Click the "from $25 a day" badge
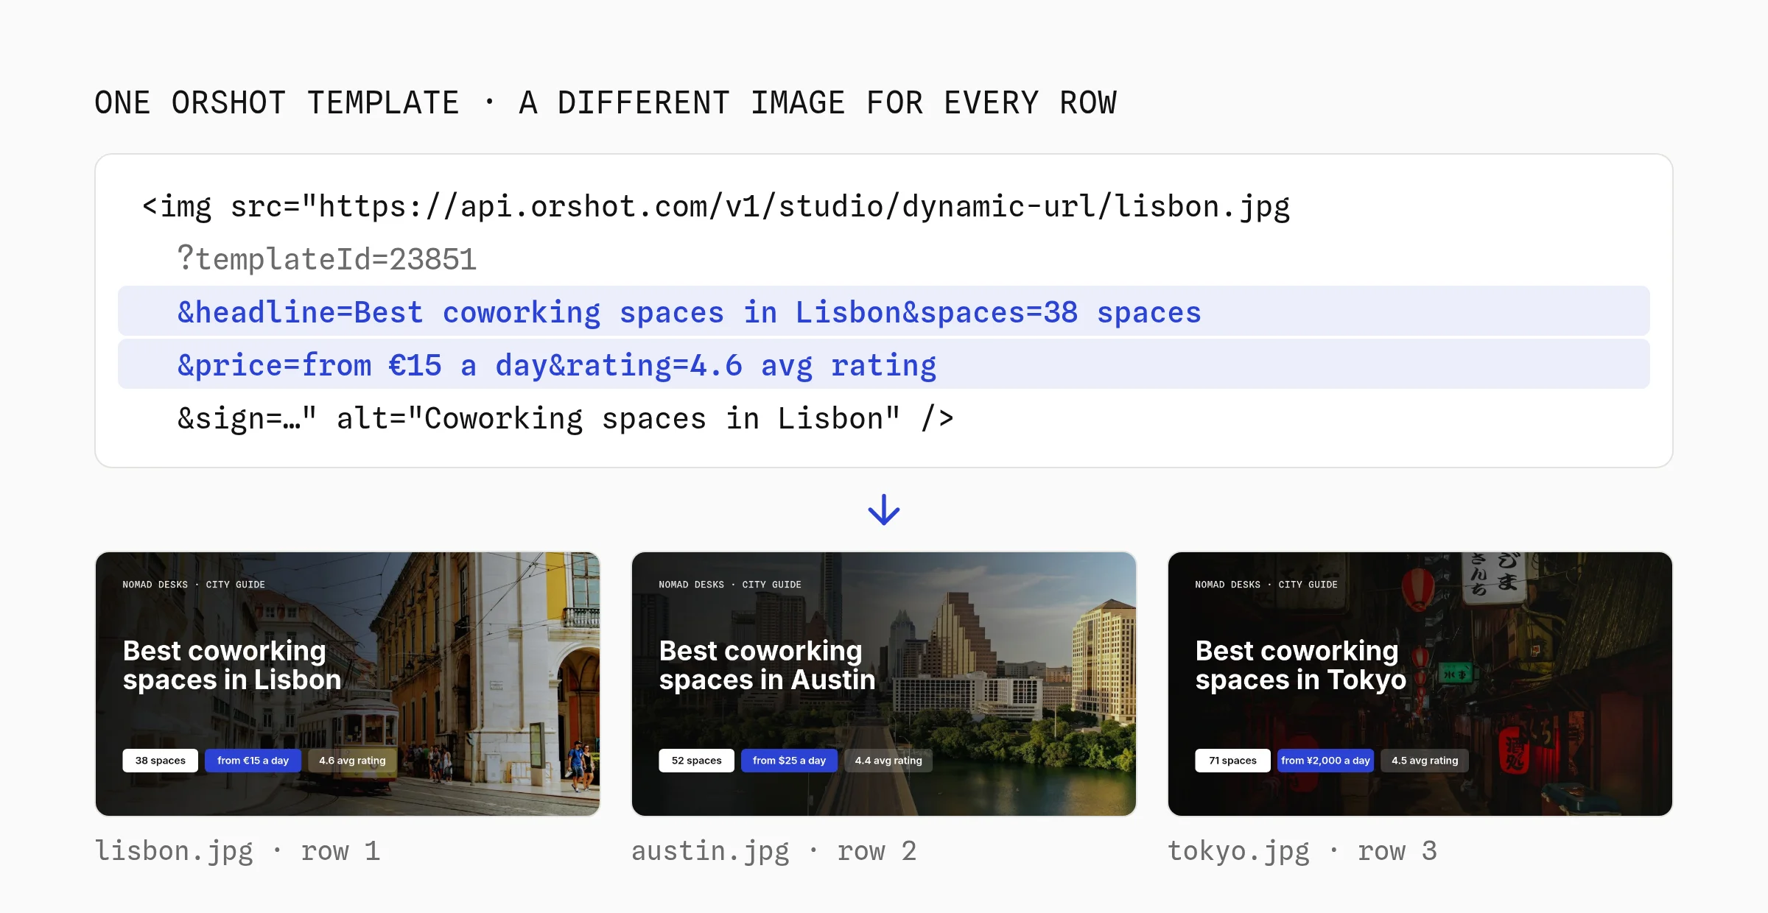The height and width of the screenshot is (913, 1768). click(x=790, y=761)
